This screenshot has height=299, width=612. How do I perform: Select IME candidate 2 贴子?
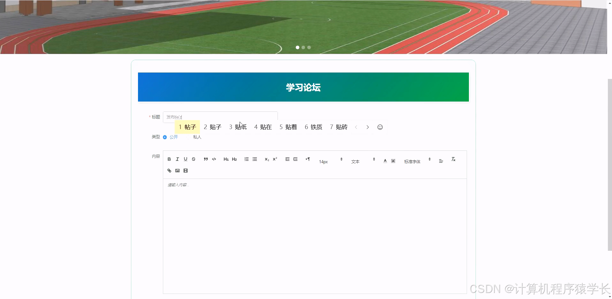tap(212, 127)
